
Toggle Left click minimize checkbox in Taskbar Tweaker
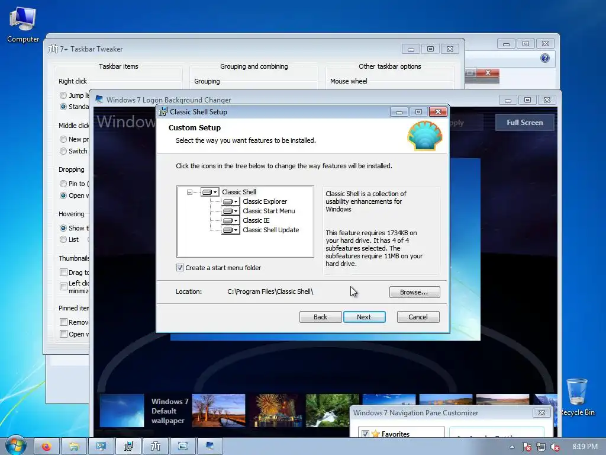tap(63, 286)
